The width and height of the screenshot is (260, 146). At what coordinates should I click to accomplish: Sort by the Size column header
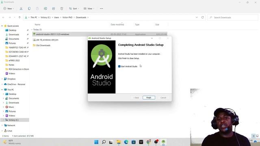point(157,24)
